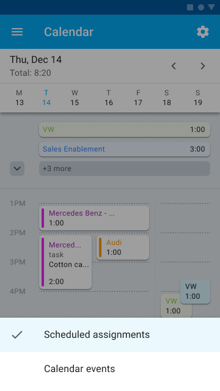Go to previous week arrow
The image size is (220, 391).
tap(174, 66)
